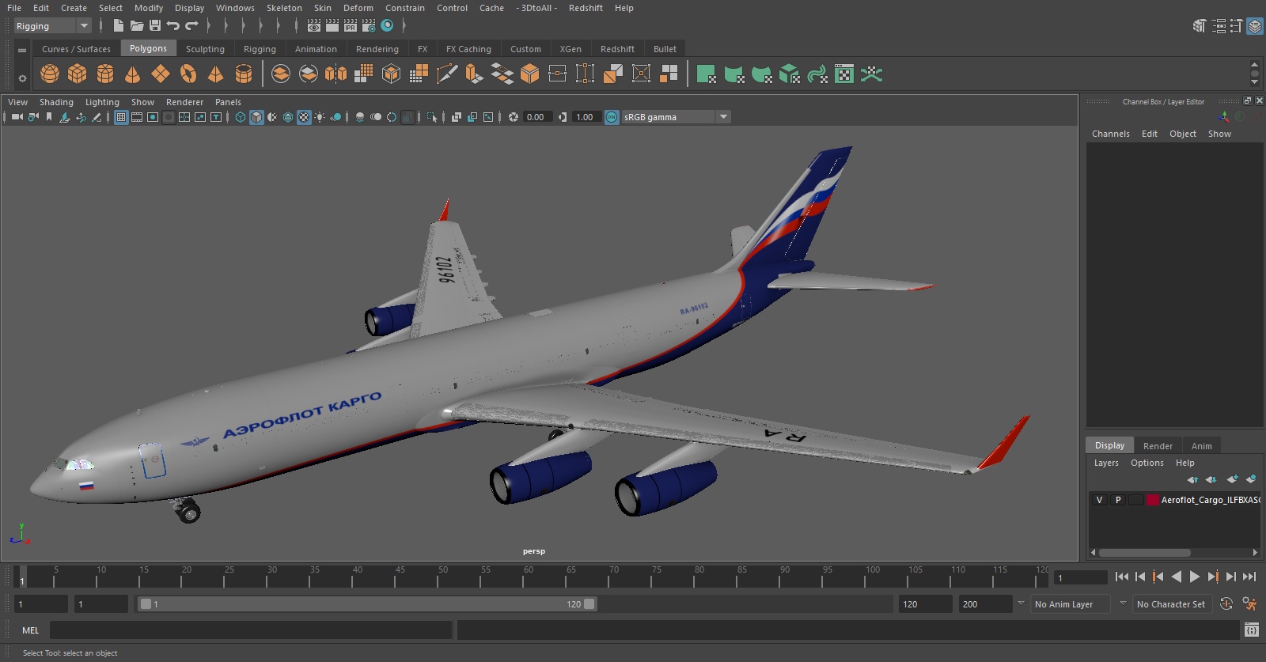
Task: Open the UV Editor shelf icon
Action: coord(844,74)
